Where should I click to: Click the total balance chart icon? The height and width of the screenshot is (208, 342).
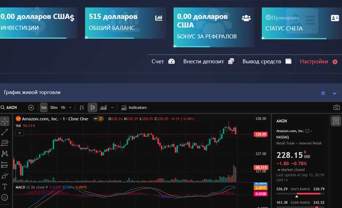point(159,18)
